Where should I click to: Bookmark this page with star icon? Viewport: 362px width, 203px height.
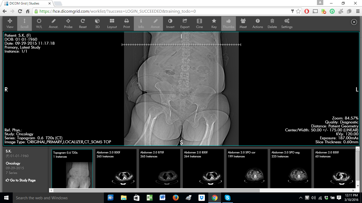(298, 11)
